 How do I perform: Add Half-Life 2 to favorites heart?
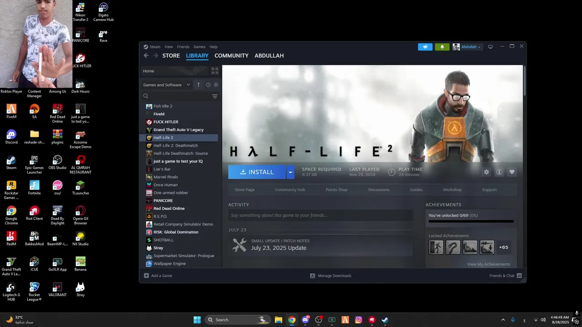[x=512, y=172]
